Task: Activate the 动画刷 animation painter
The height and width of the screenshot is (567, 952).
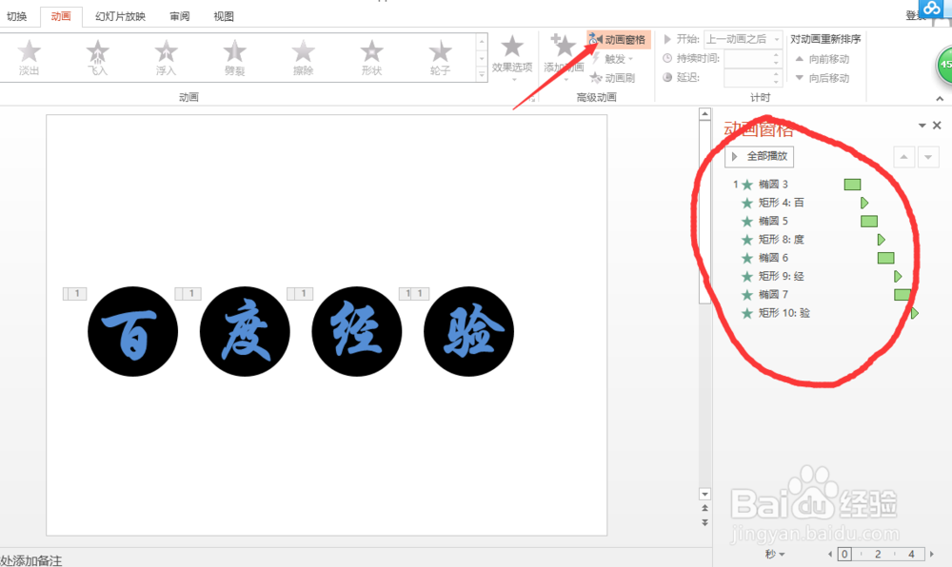Action: click(612, 78)
